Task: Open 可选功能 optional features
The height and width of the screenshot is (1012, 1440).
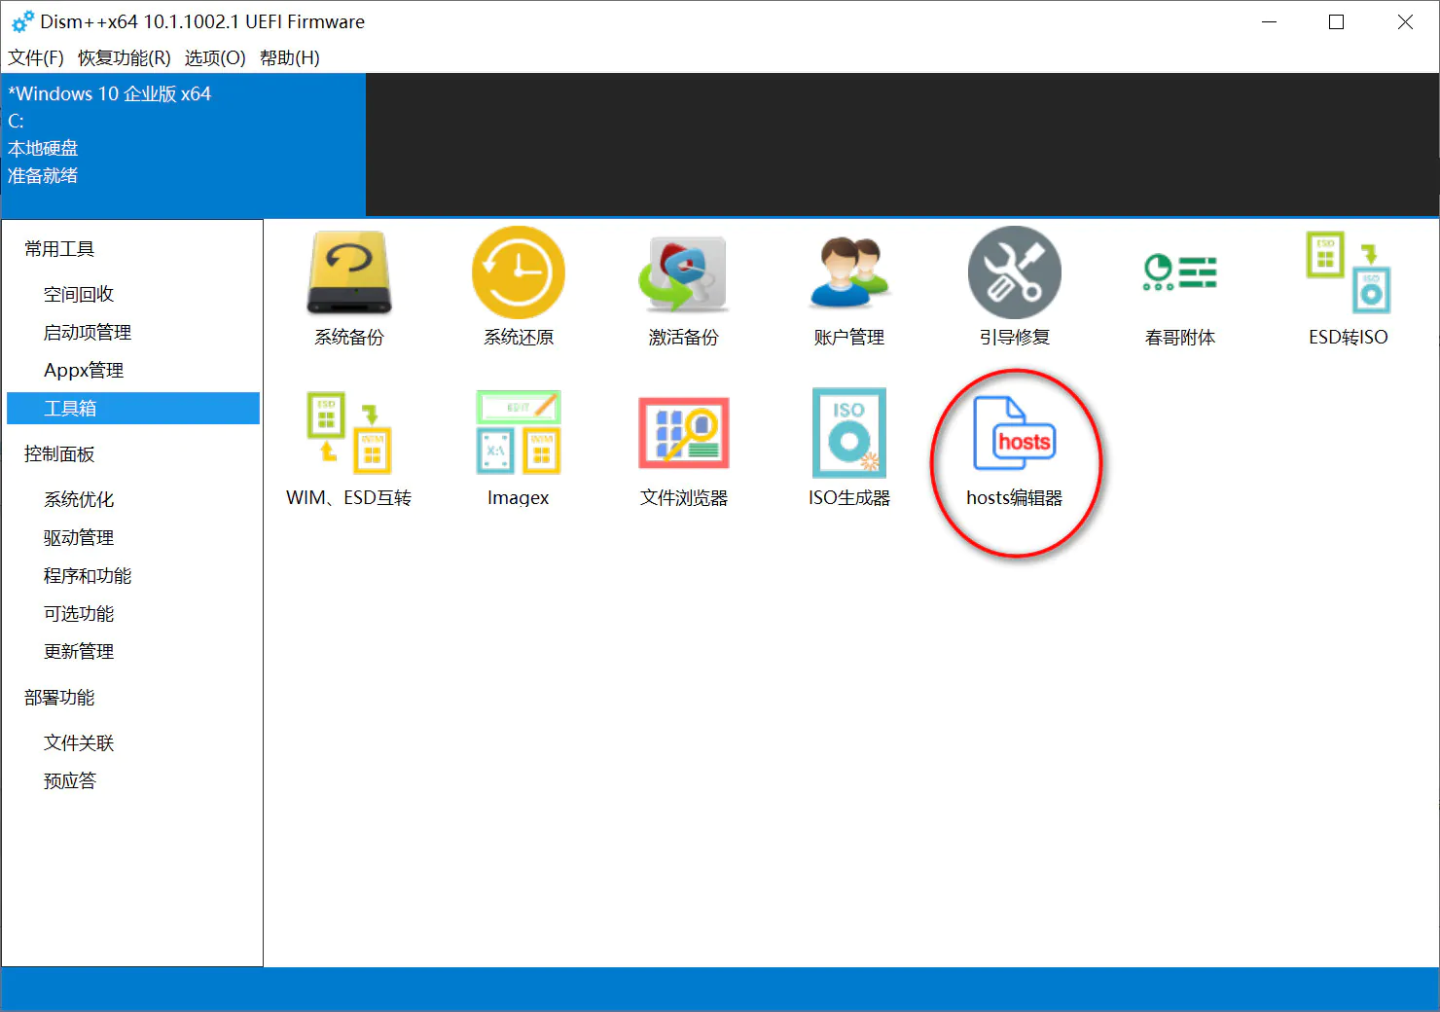Action: [79, 613]
